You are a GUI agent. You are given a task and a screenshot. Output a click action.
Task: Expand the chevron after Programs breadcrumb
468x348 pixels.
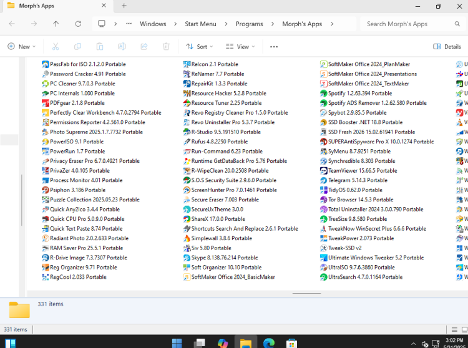point(273,24)
